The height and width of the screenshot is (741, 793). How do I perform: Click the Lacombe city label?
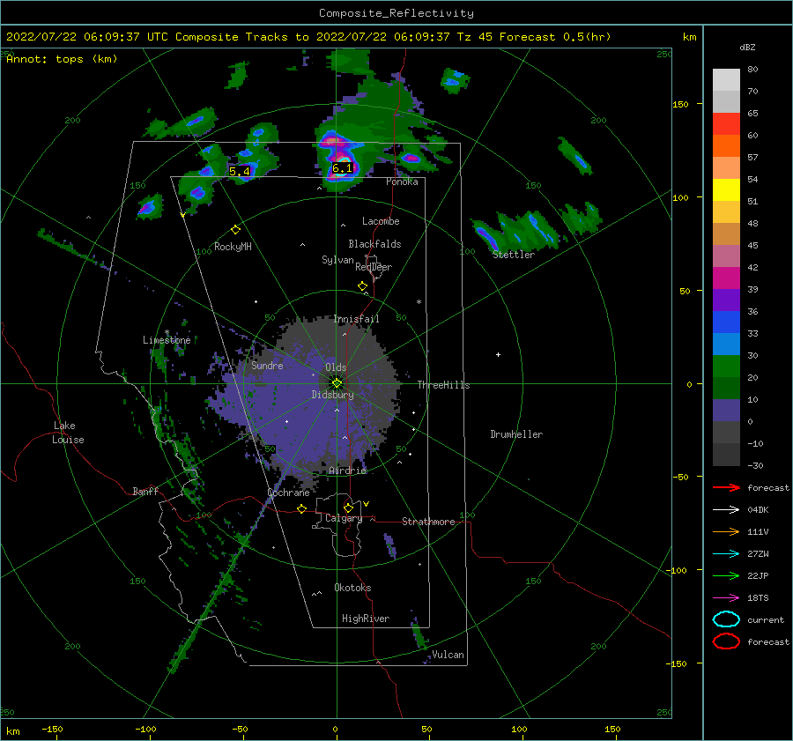pos(381,221)
